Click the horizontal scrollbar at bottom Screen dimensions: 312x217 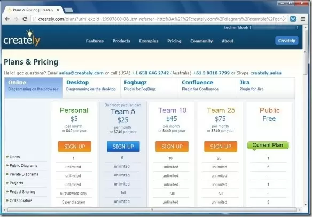152,210
